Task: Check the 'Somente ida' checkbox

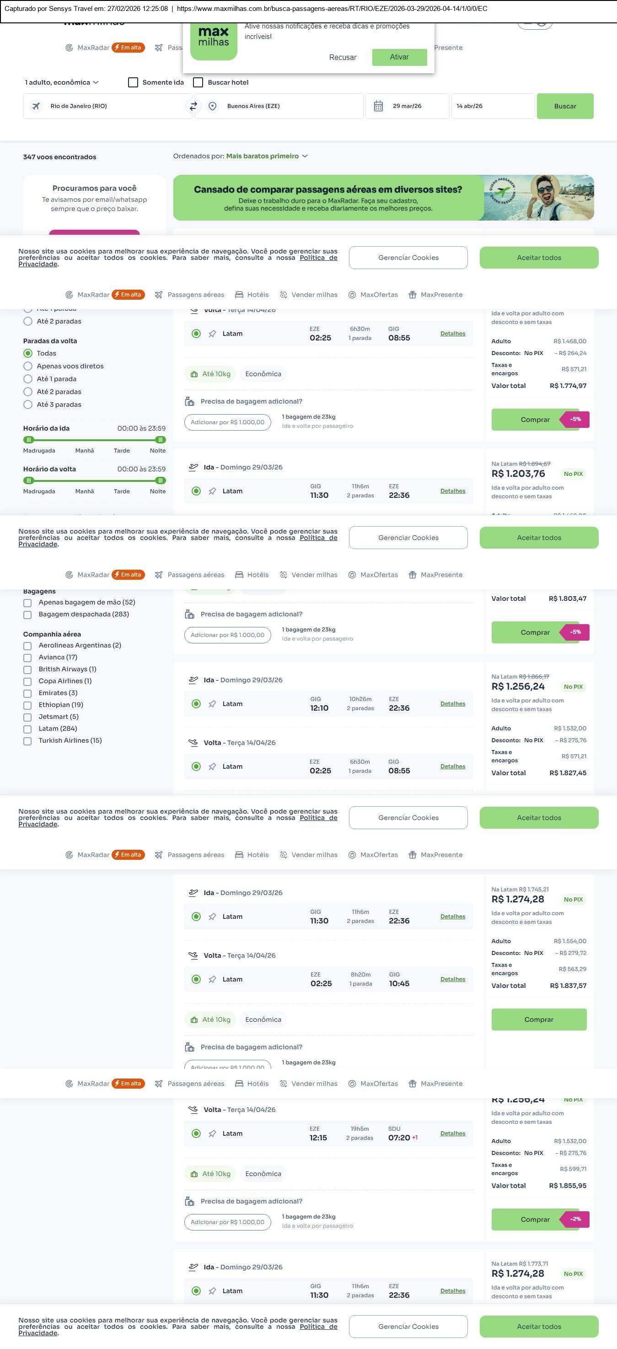Action: coord(133,82)
